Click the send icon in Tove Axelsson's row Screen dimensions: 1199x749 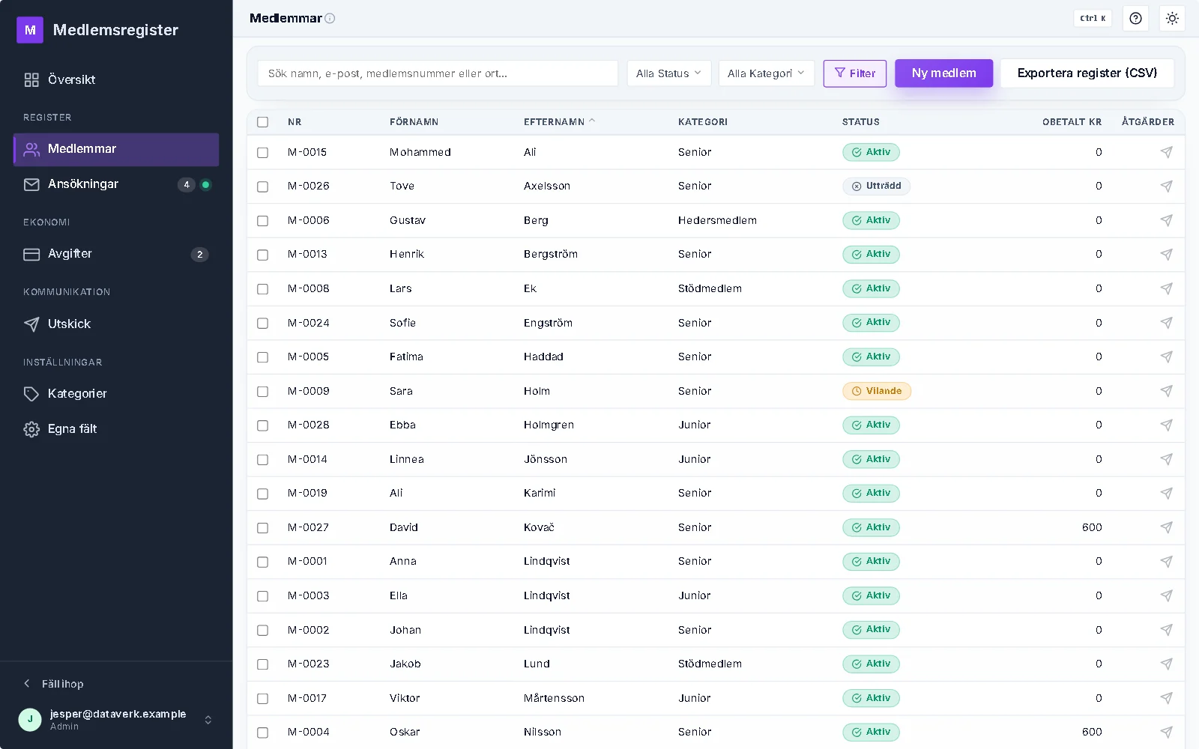(1166, 186)
